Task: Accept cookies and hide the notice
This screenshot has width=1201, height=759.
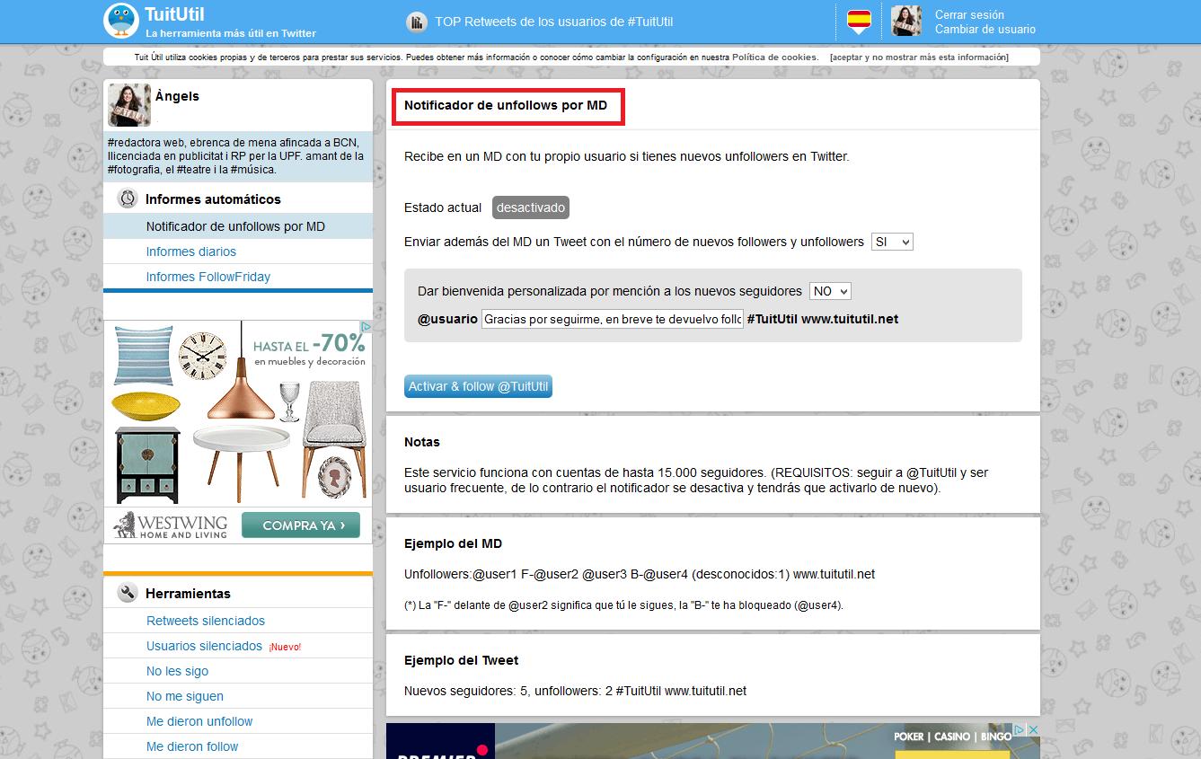Action: [x=919, y=57]
